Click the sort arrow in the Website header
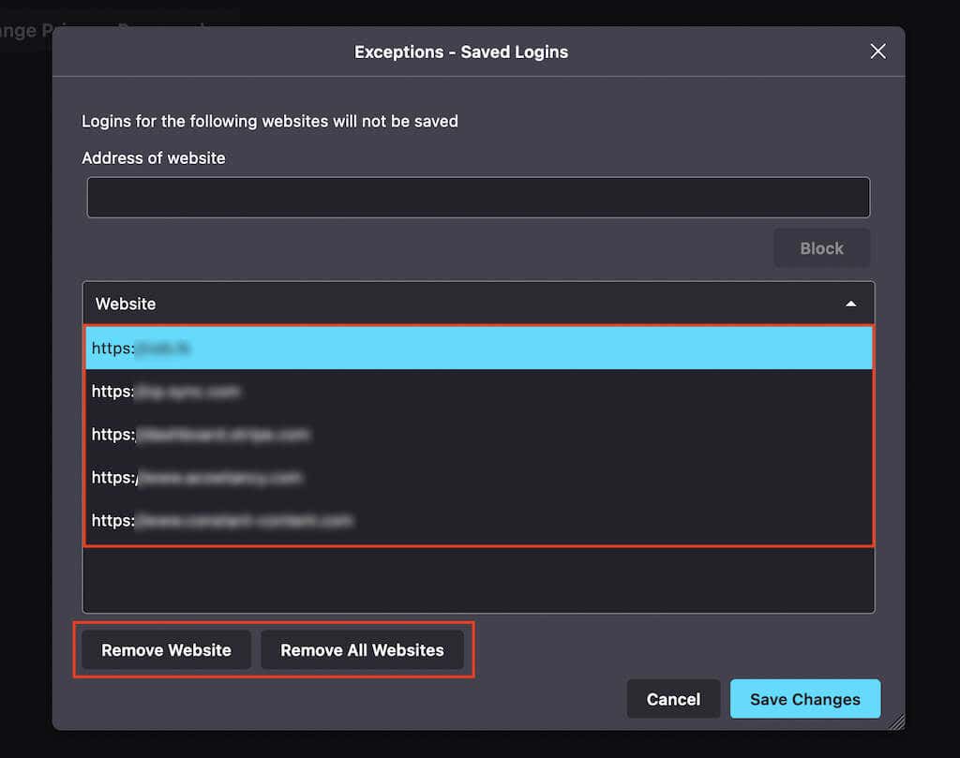 [850, 304]
